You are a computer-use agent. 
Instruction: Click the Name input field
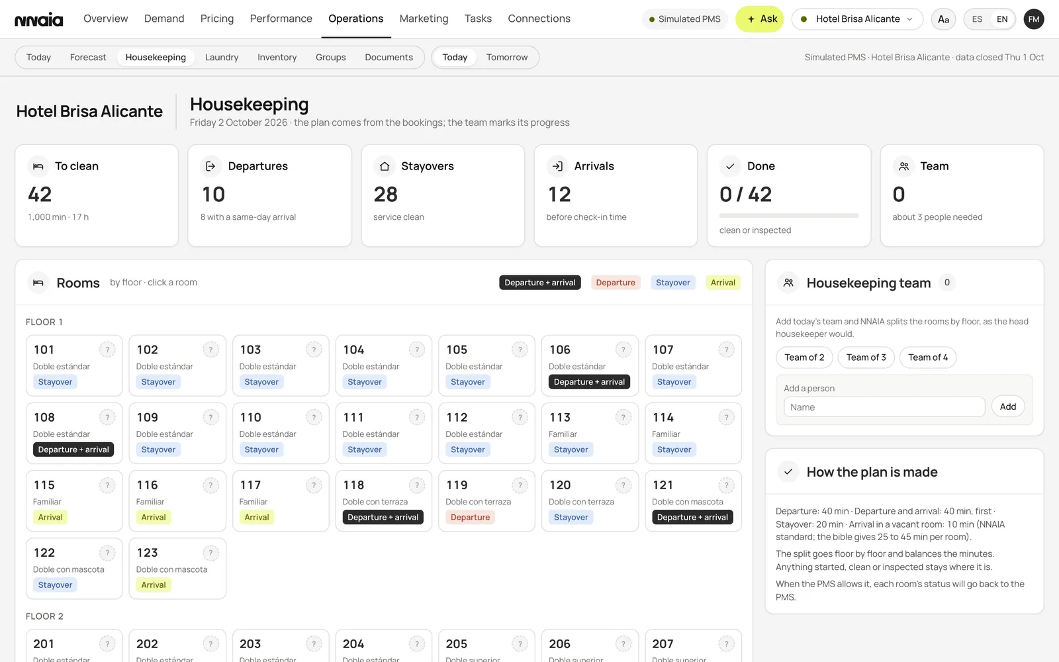[884, 407]
